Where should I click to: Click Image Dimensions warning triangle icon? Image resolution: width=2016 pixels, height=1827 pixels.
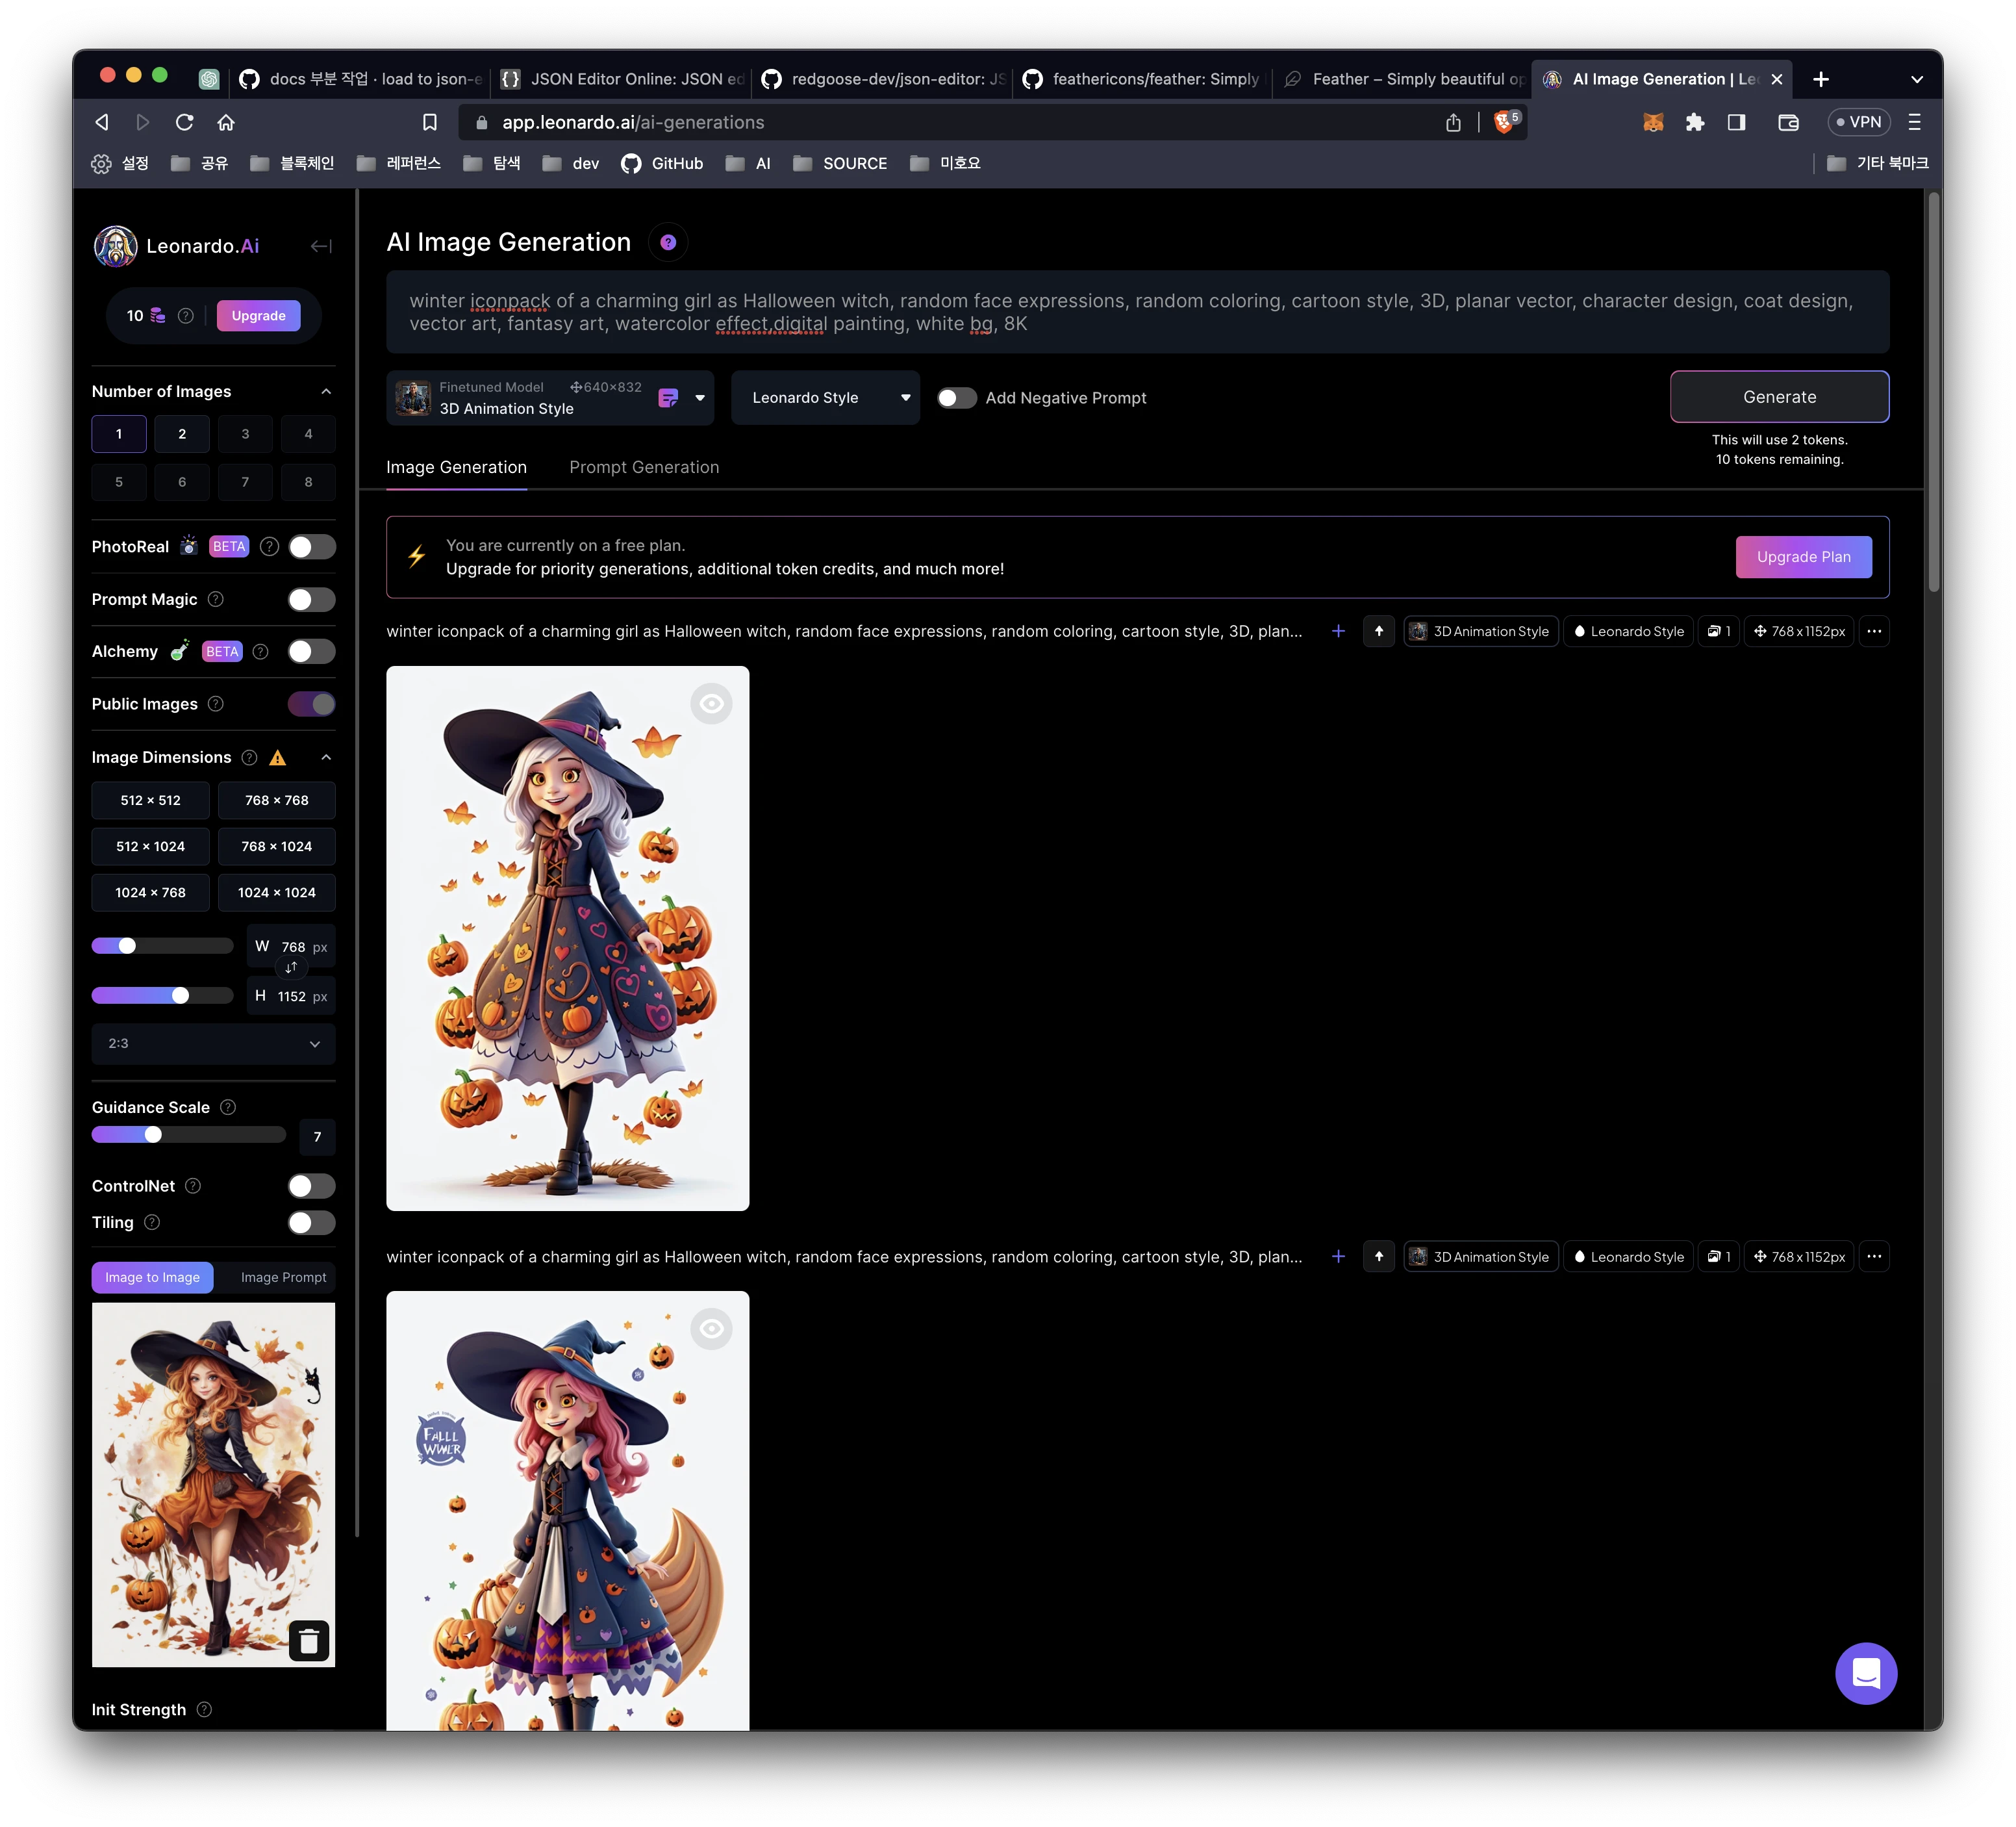278,758
